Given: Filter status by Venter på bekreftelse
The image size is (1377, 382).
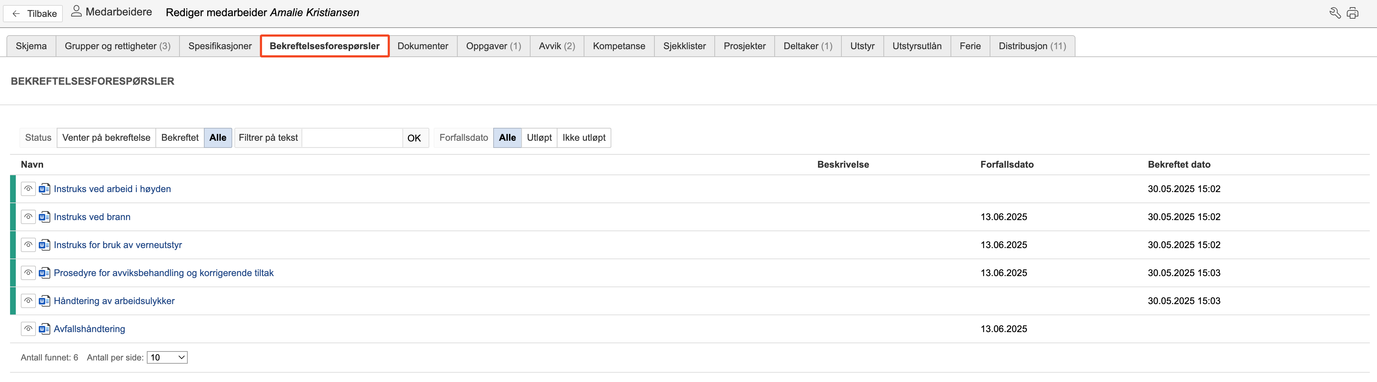Looking at the screenshot, I should tap(106, 138).
